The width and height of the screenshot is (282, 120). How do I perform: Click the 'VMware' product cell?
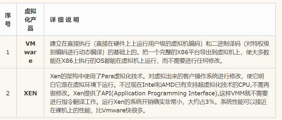(30, 52)
